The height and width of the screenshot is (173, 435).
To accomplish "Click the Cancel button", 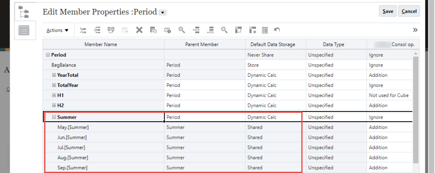I will pos(409,11).
